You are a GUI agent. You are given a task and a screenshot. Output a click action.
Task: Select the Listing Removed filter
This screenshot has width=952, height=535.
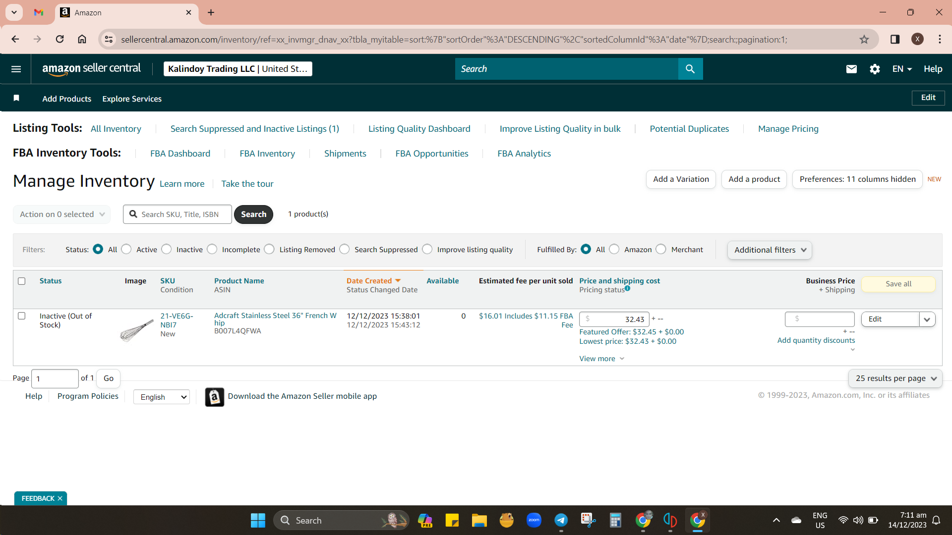(x=269, y=249)
